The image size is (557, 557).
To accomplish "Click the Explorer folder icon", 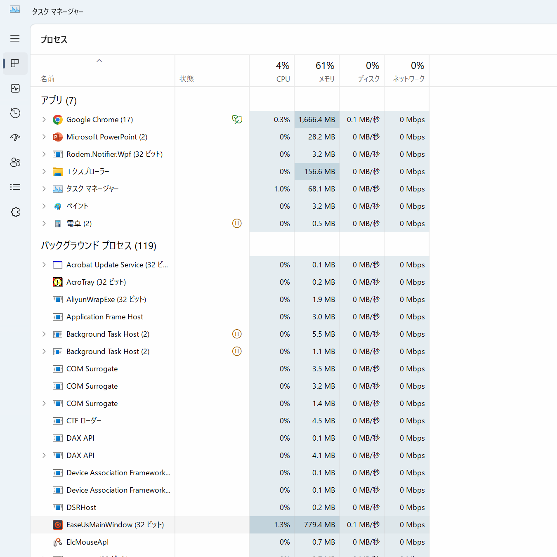I will tap(58, 172).
